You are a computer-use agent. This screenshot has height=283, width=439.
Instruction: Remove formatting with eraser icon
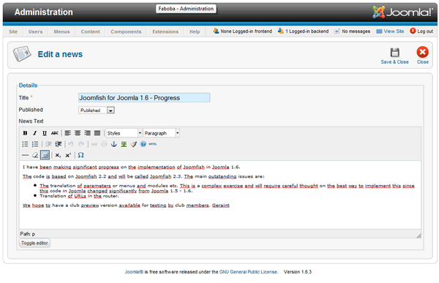coord(35,155)
